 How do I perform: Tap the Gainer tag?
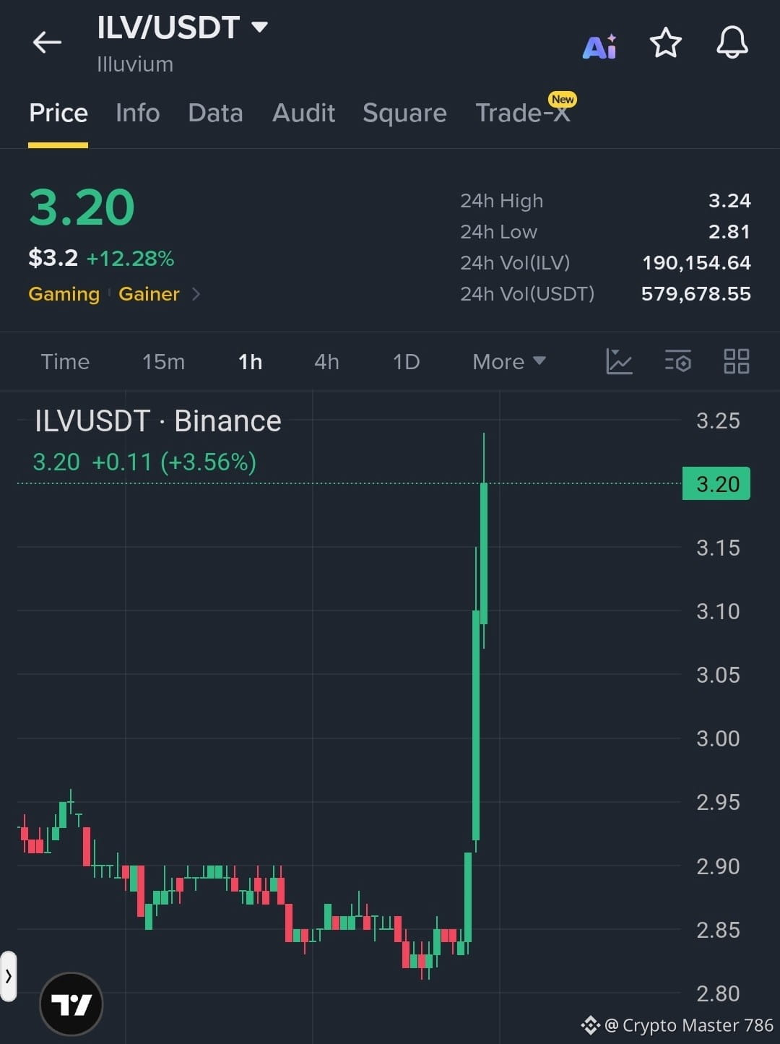149,294
